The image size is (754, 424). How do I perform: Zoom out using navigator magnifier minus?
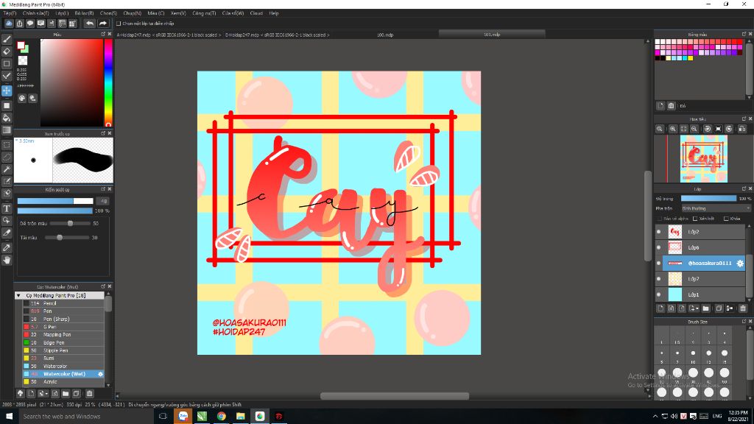click(694, 129)
